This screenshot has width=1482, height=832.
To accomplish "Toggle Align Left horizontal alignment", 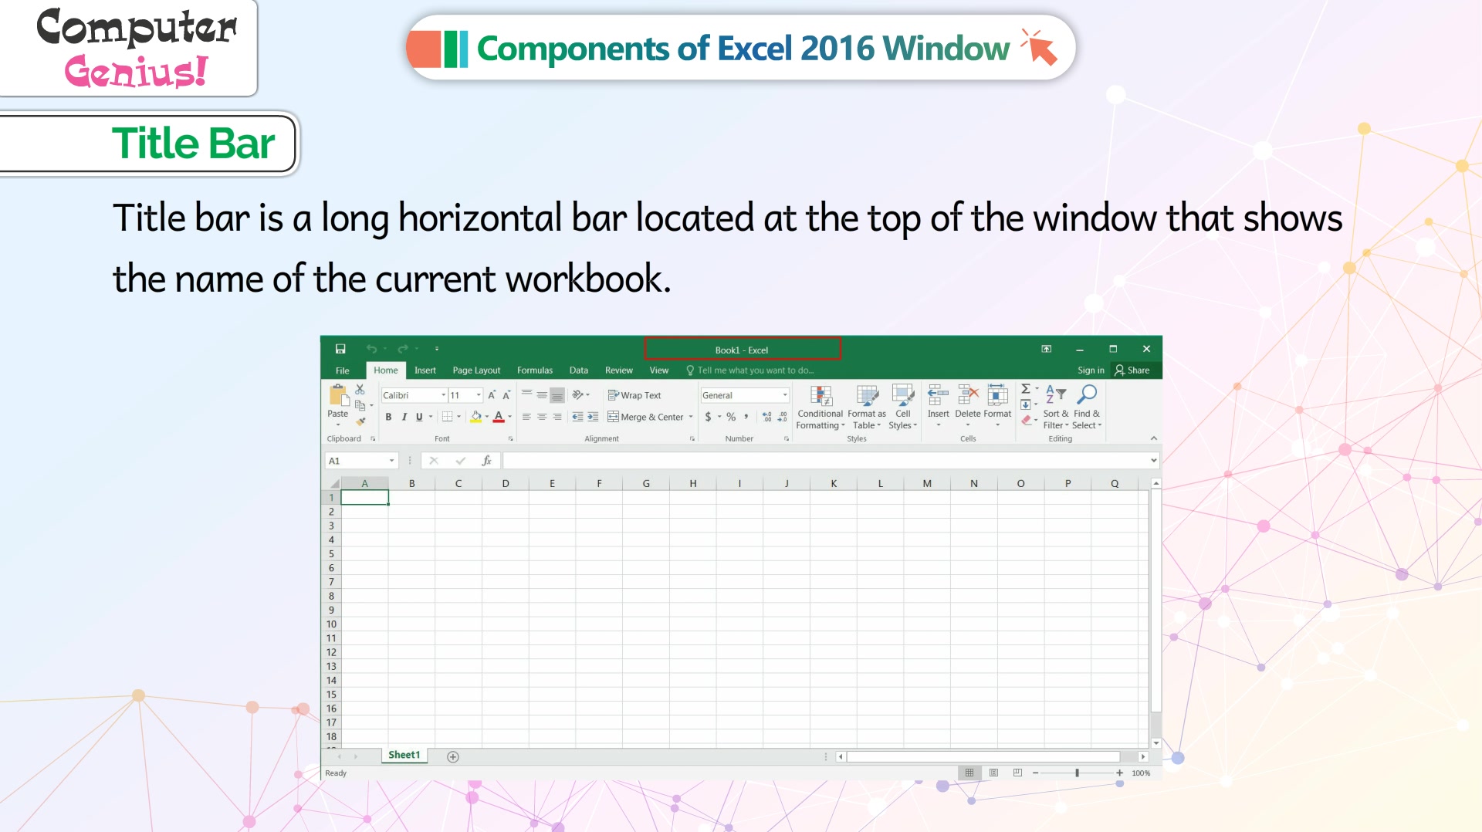I will 526,417.
